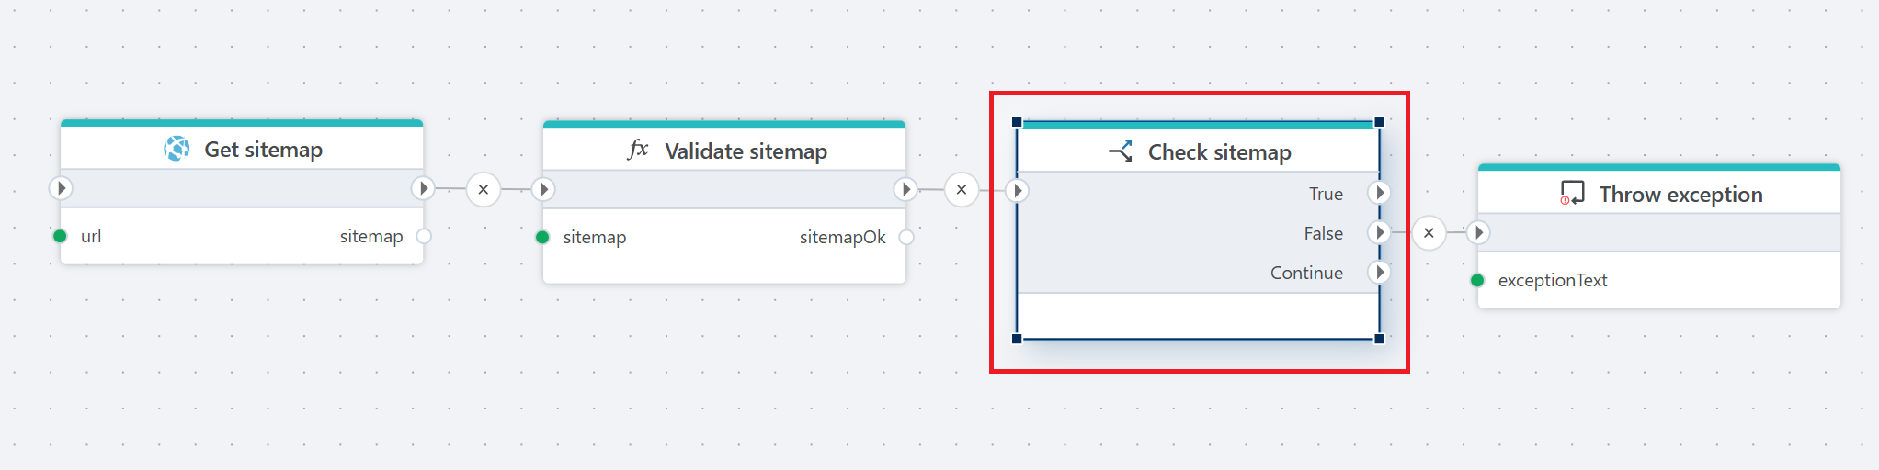Select the Throw exception block header
This screenshot has width=1879, height=470.
tap(1680, 195)
